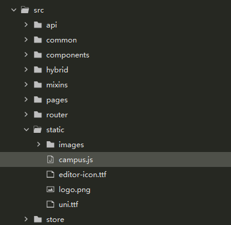The height and width of the screenshot is (225, 231).
Task: Select the src folder name
Action: [x=39, y=10]
